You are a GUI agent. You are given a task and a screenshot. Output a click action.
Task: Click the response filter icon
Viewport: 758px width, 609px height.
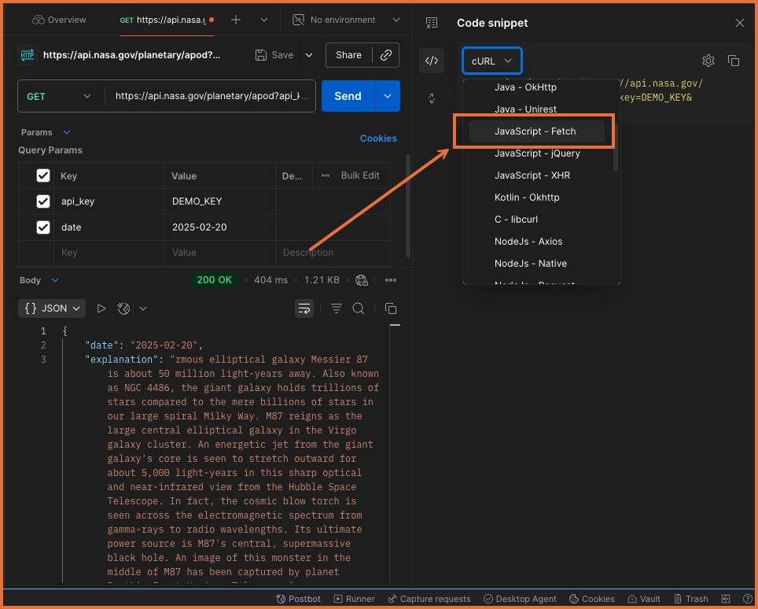pos(336,308)
